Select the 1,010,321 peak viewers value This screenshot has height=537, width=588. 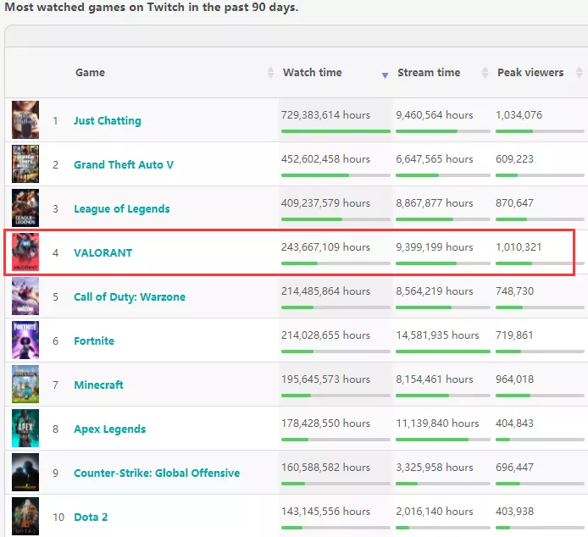(519, 247)
